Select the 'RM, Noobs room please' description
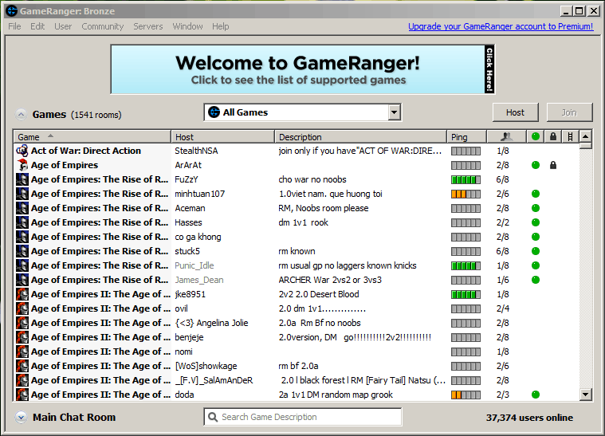 click(324, 208)
